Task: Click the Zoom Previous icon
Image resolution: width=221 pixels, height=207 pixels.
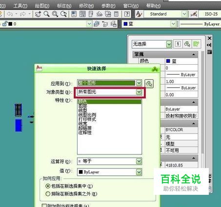Action: point(63,14)
